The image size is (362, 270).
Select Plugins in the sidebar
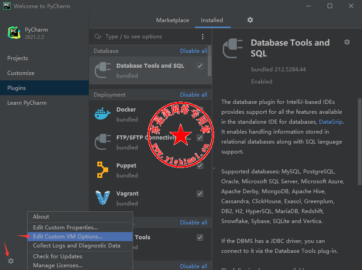[x=44, y=88]
